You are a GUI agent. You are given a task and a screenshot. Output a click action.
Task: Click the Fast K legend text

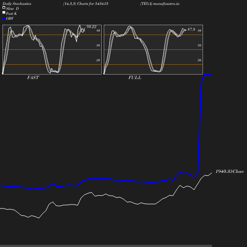pos(11,13)
